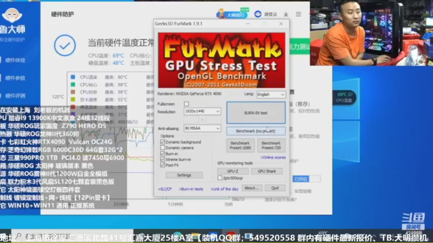Viewport: 433px width, 243px height.
Task: Open the GPU-Z monitoring tool
Action: click(x=233, y=171)
